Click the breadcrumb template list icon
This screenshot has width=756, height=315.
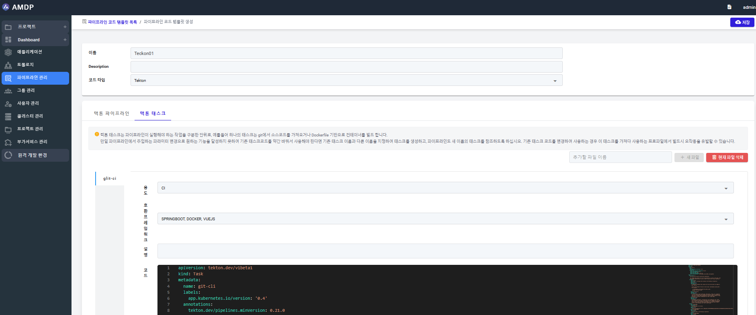[84, 22]
